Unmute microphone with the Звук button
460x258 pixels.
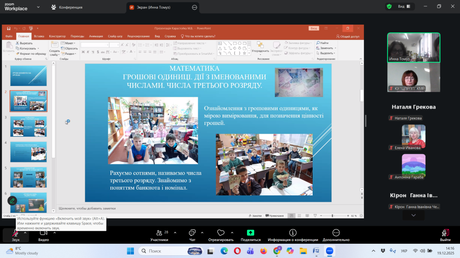pos(15,234)
